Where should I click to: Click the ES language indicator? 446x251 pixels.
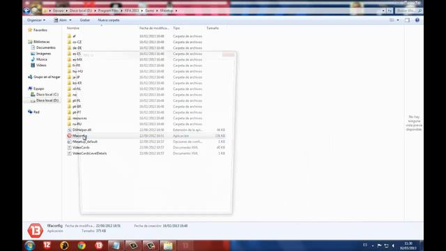point(365,245)
